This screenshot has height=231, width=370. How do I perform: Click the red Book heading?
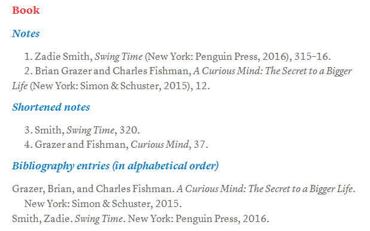pyautogui.click(x=26, y=10)
